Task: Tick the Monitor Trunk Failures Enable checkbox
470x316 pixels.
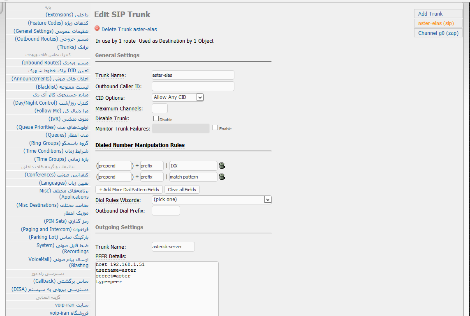Action: click(x=215, y=128)
